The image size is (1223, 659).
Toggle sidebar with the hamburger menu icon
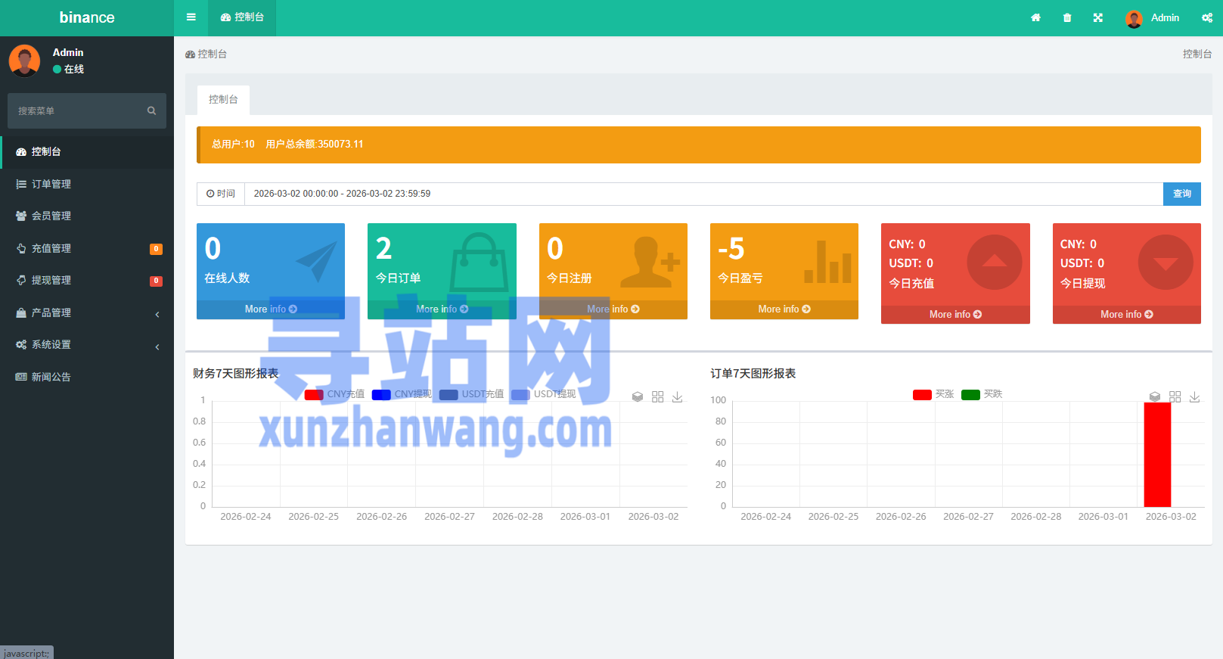(191, 17)
